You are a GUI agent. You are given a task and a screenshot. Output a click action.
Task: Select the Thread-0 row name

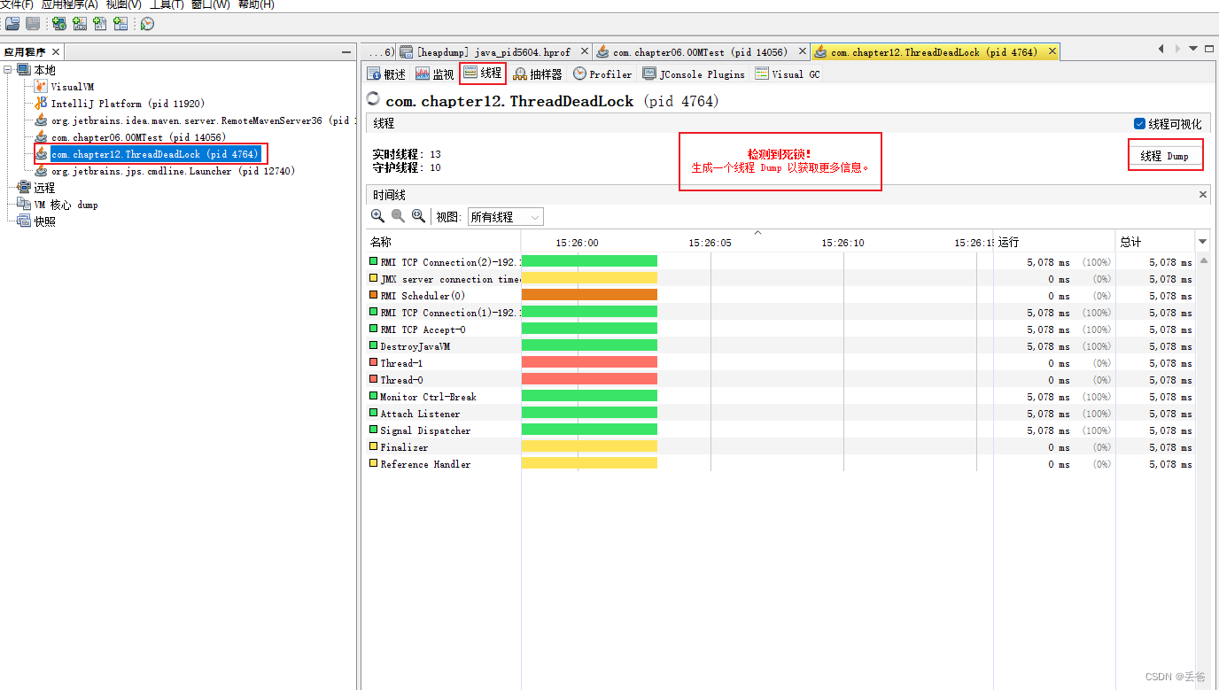tap(401, 380)
